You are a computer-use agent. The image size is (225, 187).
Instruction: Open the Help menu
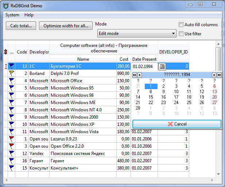pyautogui.click(x=29, y=15)
